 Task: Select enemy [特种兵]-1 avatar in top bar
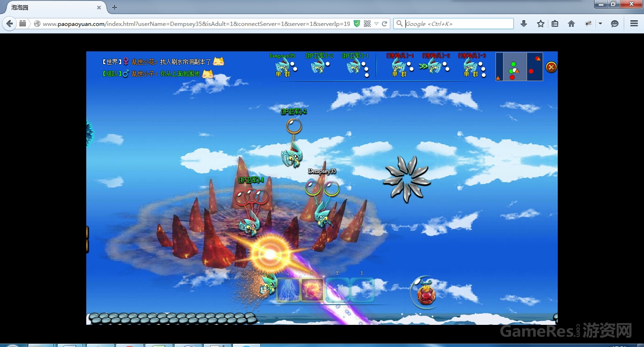pos(399,66)
